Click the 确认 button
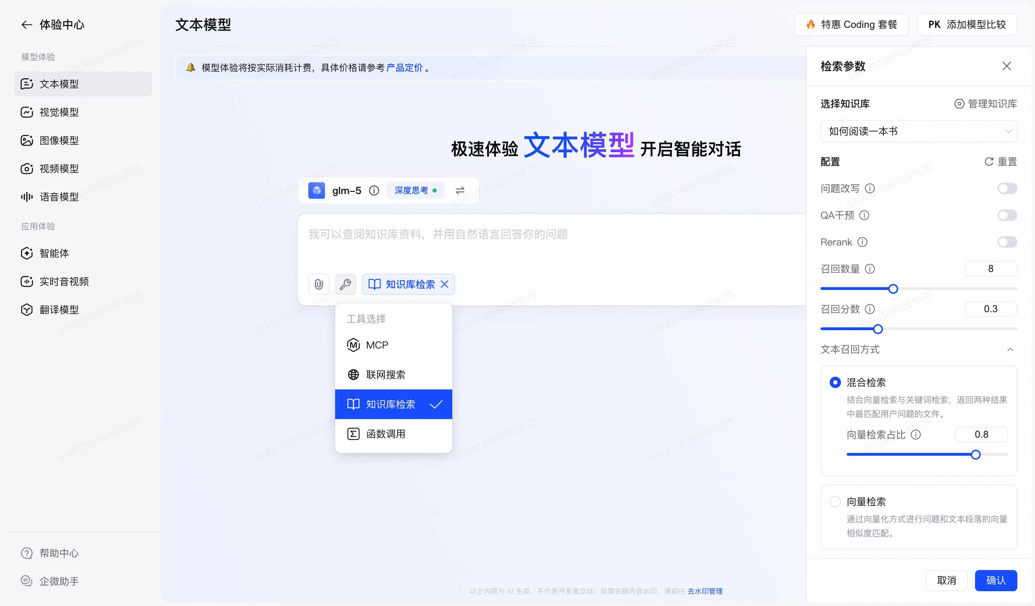Screen dimensions: 1035x606 click(x=995, y=580)
